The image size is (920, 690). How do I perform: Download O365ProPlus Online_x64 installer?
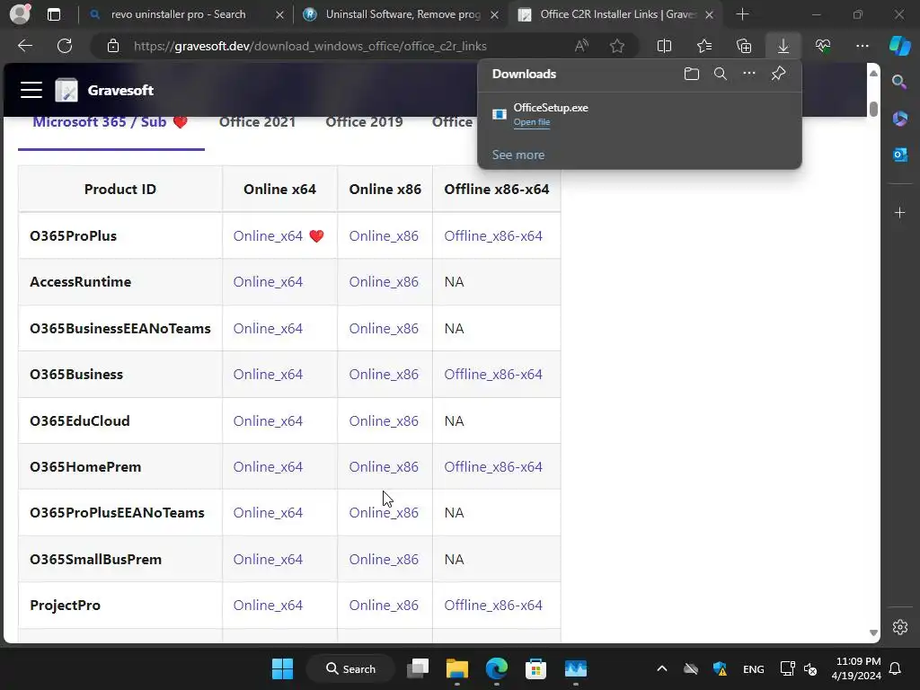click(268, 236)
